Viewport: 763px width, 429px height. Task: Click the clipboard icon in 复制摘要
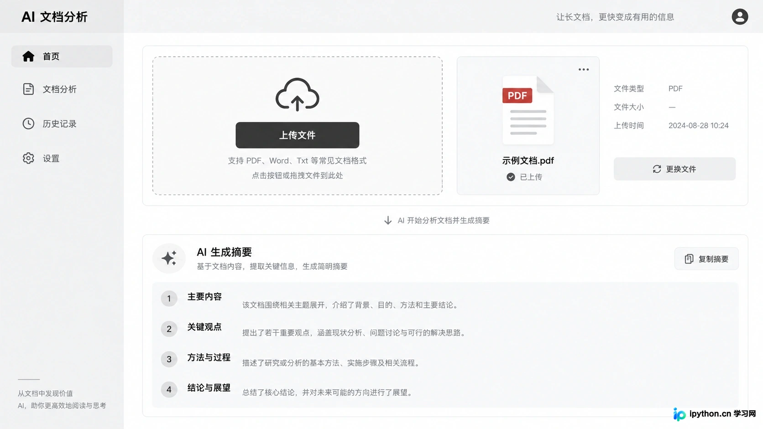(689, 259)
